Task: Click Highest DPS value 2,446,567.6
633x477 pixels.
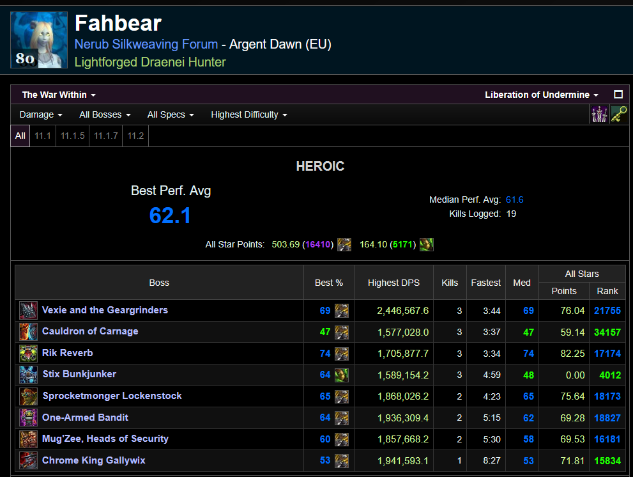Action: [402, 311]
